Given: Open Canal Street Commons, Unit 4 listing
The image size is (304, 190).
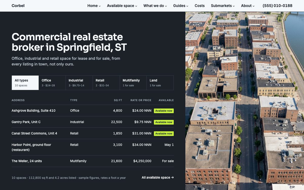Looking at the screenshot, I should 34,133.
